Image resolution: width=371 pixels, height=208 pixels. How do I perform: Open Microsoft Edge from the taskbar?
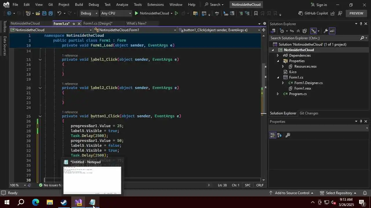point(35,202)
